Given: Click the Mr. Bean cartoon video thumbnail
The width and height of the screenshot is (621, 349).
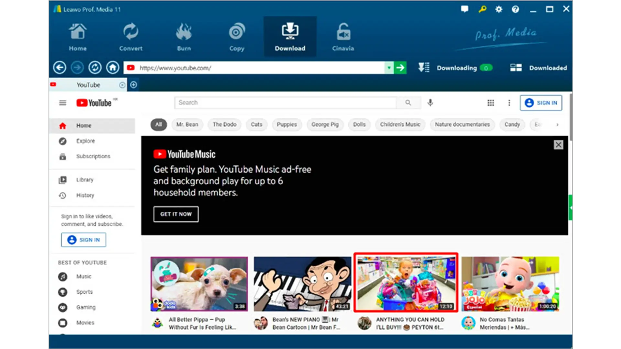Looking at the screenshot, I should (302, 282).
